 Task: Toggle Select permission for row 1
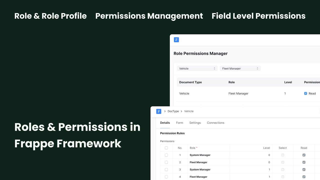point(283,155)
